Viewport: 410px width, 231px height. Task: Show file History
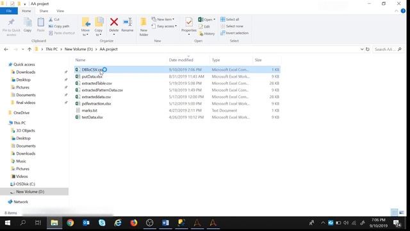206,33
